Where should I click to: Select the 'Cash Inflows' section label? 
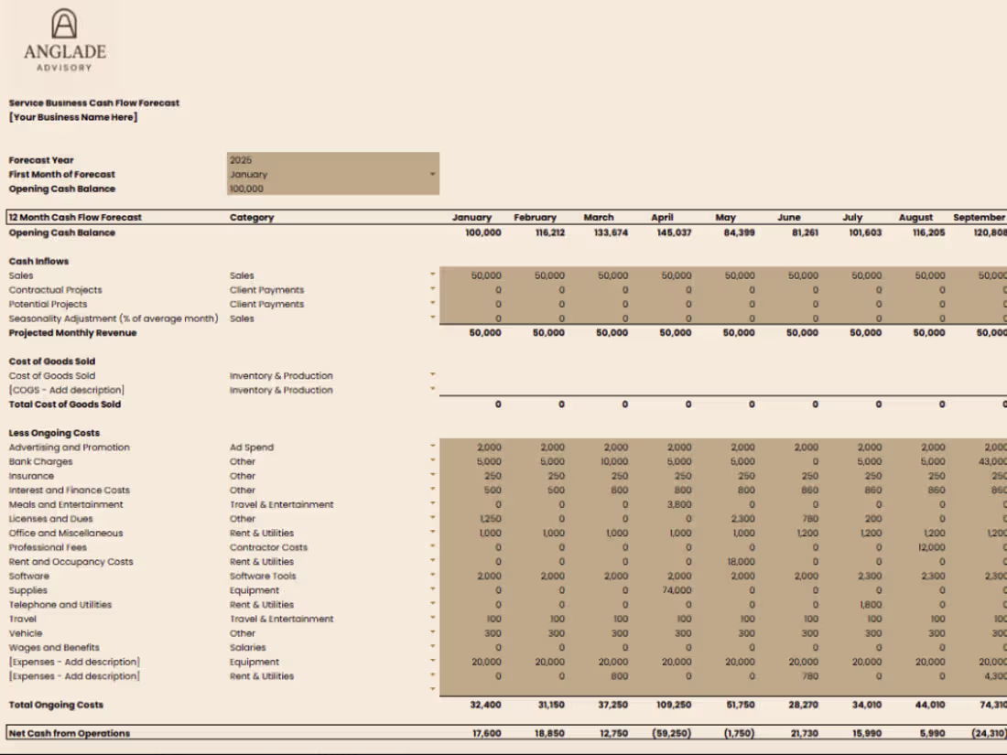coord(38,262)
